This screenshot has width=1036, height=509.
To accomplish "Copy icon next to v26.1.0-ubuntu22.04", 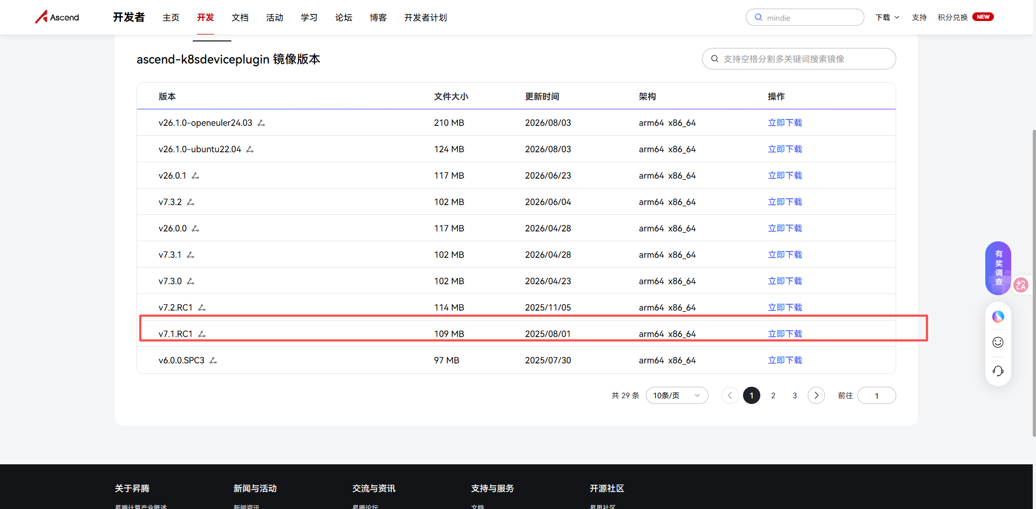I will [x=250, y=149].
